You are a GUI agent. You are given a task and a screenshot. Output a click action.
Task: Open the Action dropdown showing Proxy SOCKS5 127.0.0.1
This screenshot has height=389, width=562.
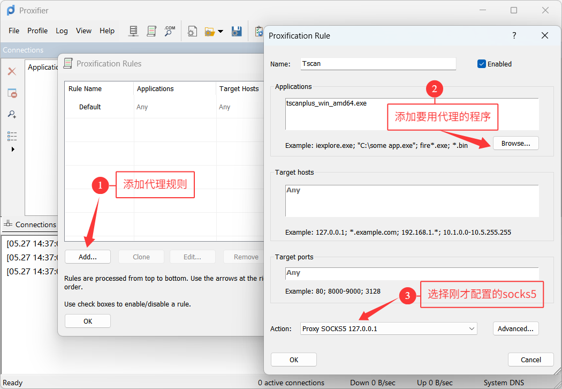click(389, 328)
